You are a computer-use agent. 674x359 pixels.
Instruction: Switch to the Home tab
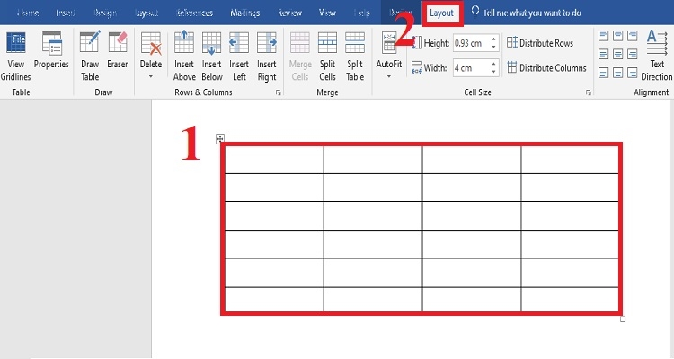28,13
